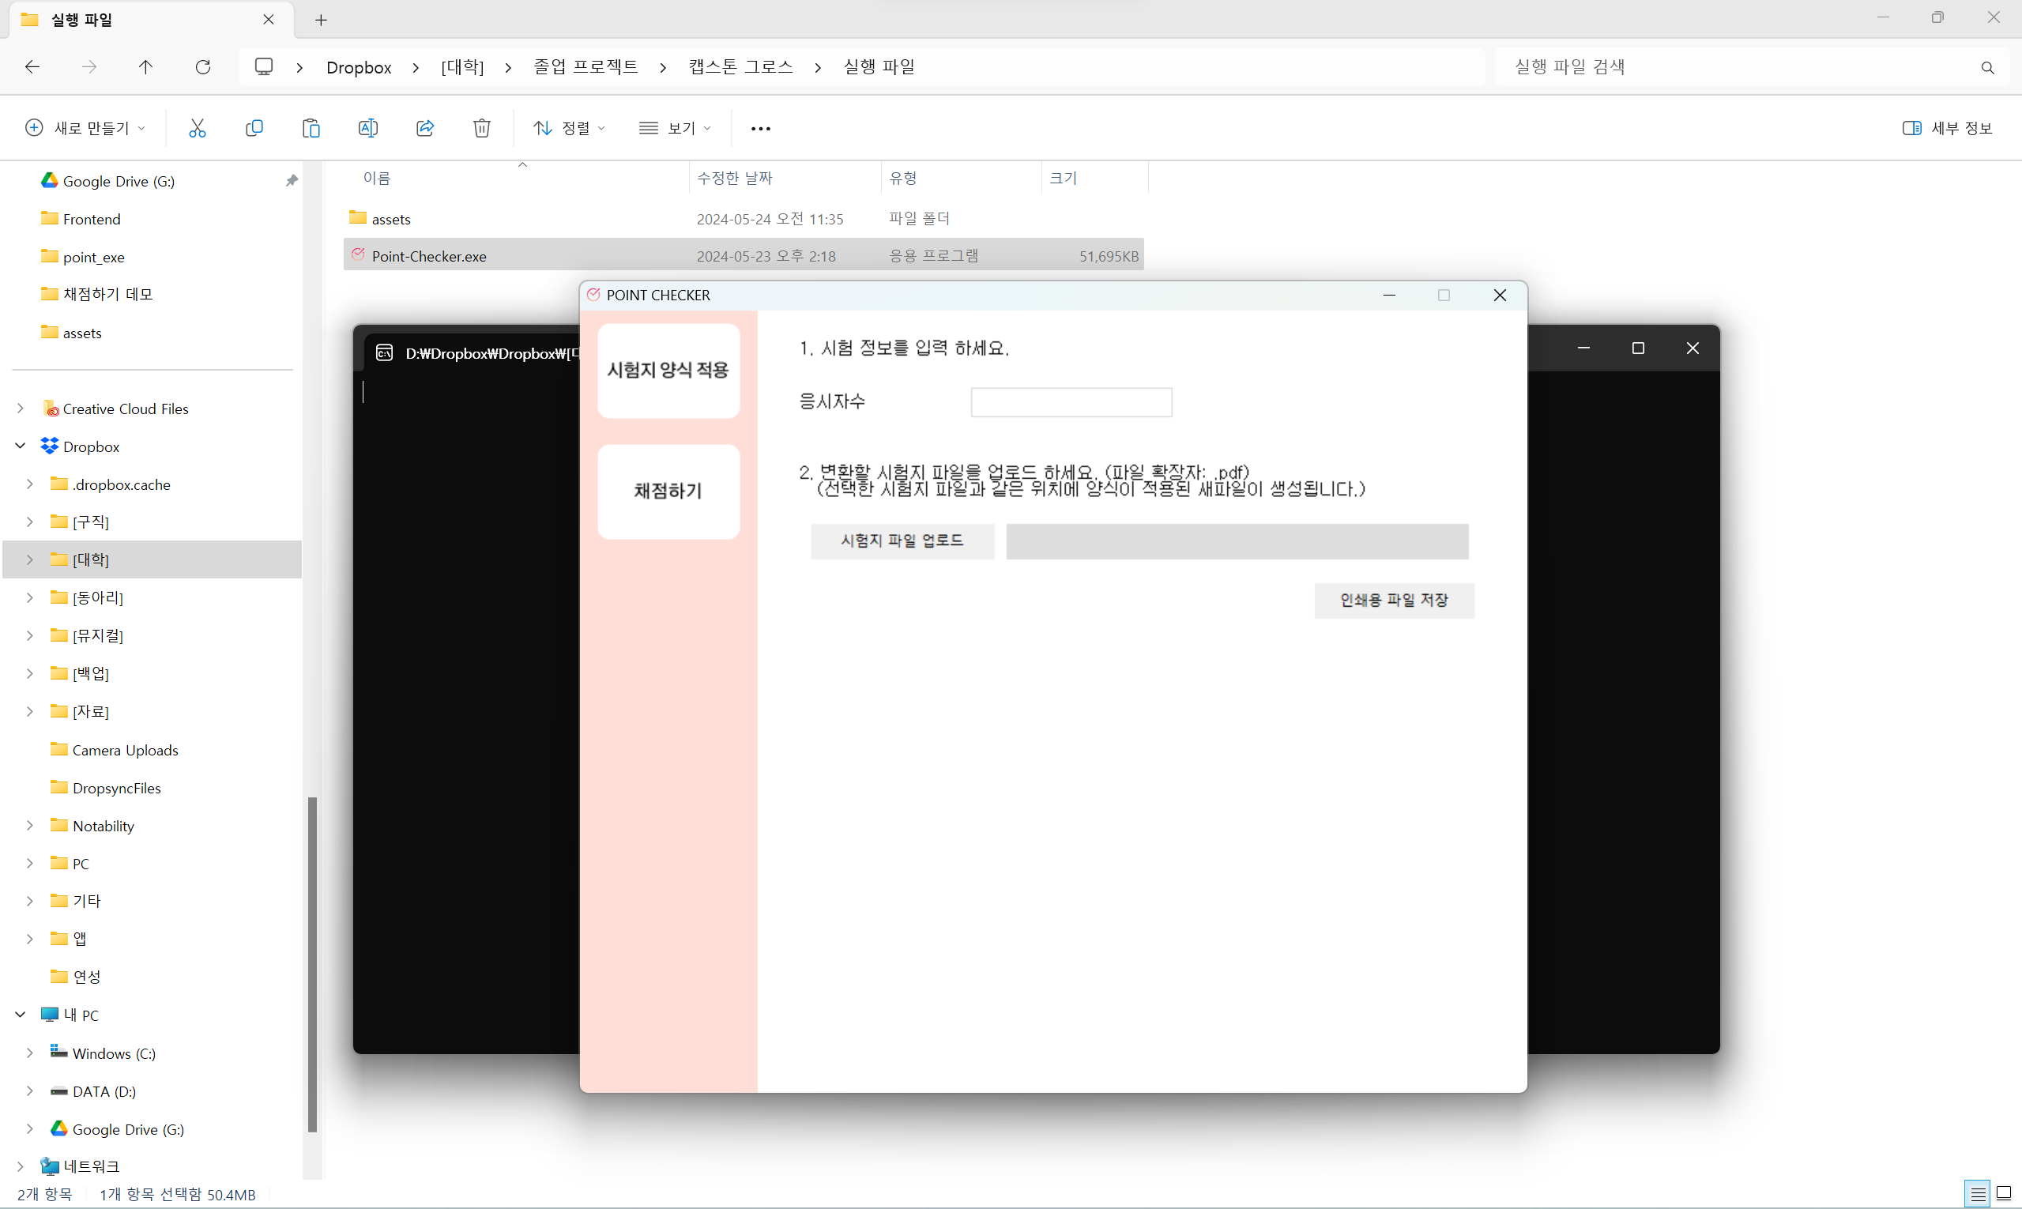Click the Cut scissors icon in toolbar
The image size is (2022, 1209).
pyautogui.click(x=198, y=128)
